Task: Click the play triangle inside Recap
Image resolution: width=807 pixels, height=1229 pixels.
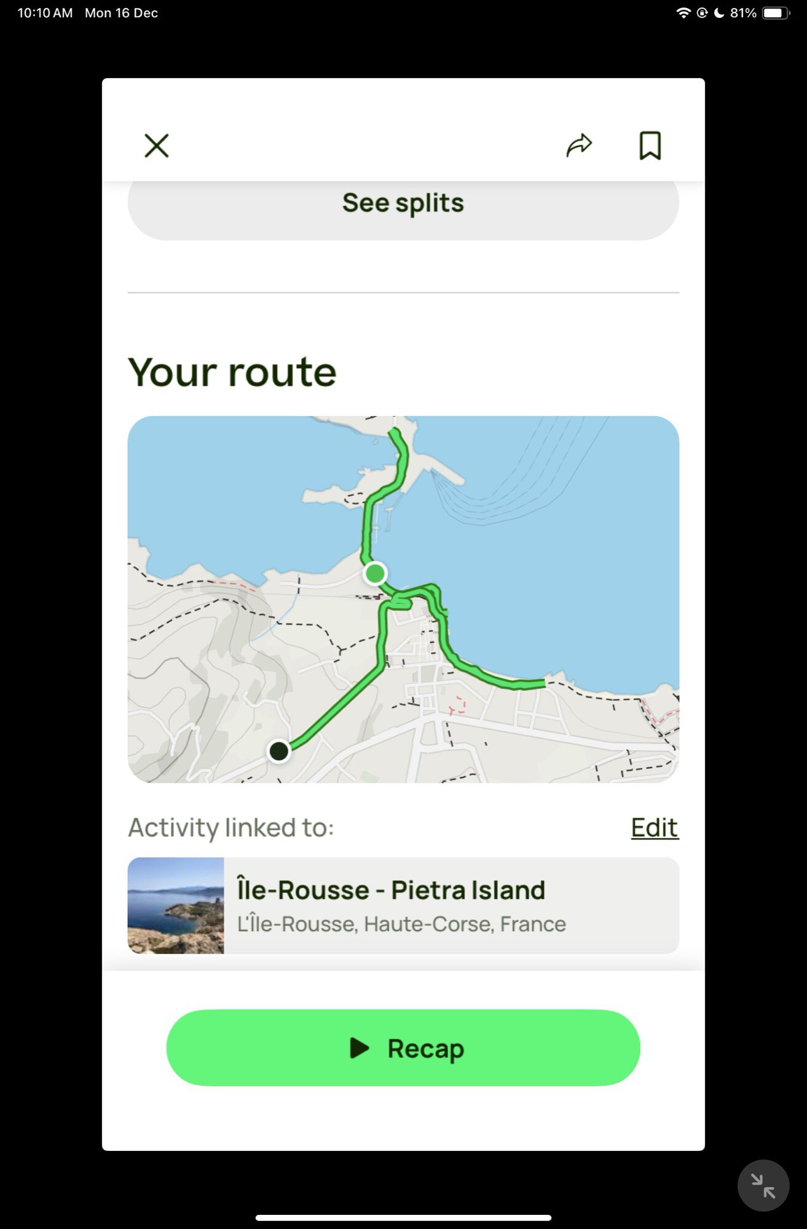Action: (360, 1048)
